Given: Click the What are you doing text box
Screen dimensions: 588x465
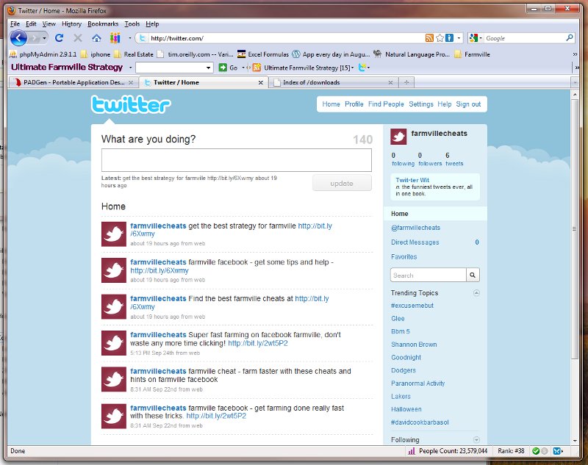Looking at the screenshot, I should (x=236, y=160).
